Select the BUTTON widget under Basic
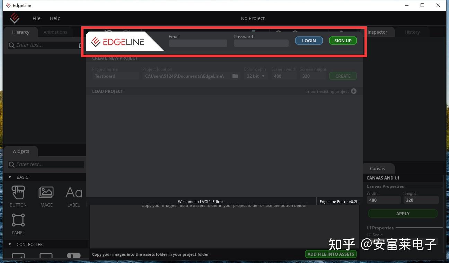The width and height of the screenshot is (449, 263). (x=18, y=196)
